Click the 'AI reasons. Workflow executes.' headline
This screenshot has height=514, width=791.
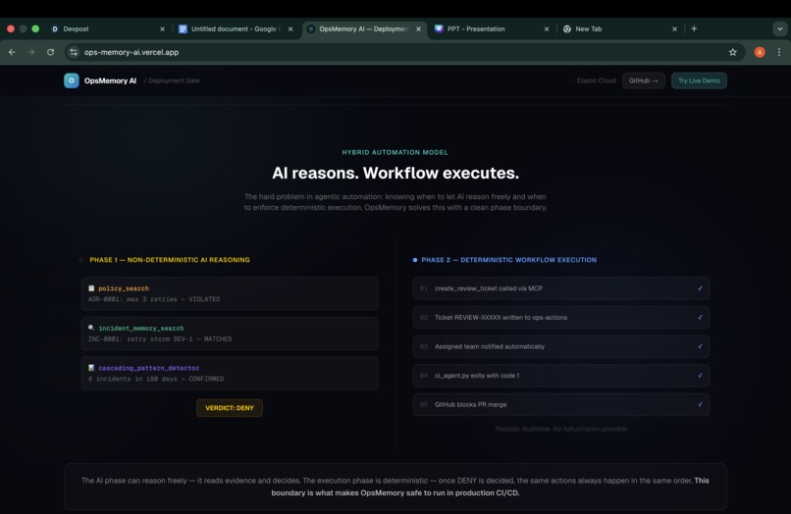(395, 173)
